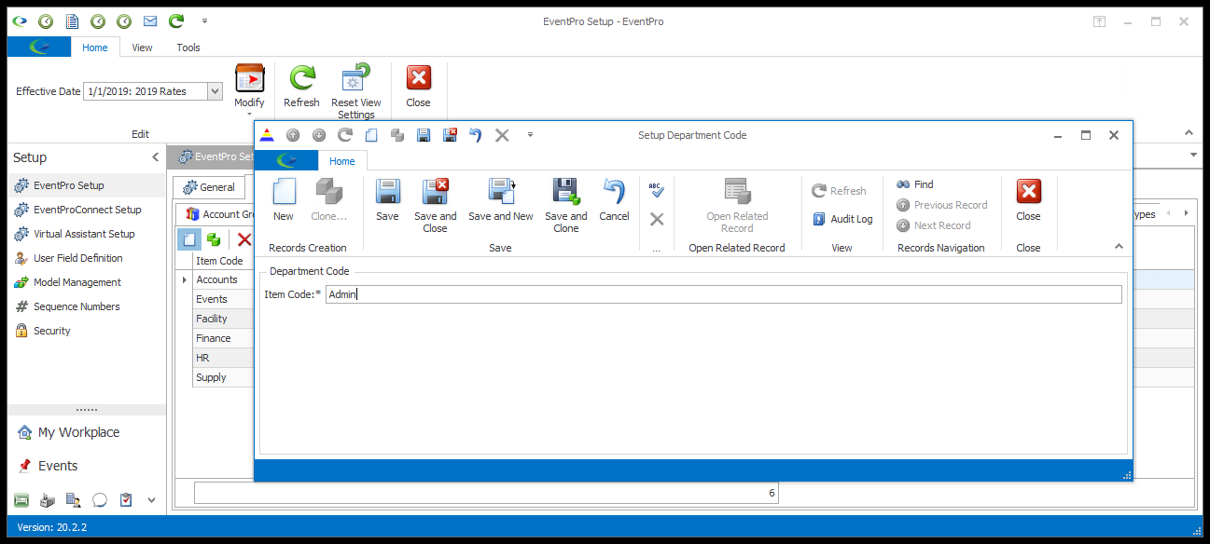Open the main window quick access customize dropdown
The height and width of the screenshot is (544, 1210).
coord(204,20)
